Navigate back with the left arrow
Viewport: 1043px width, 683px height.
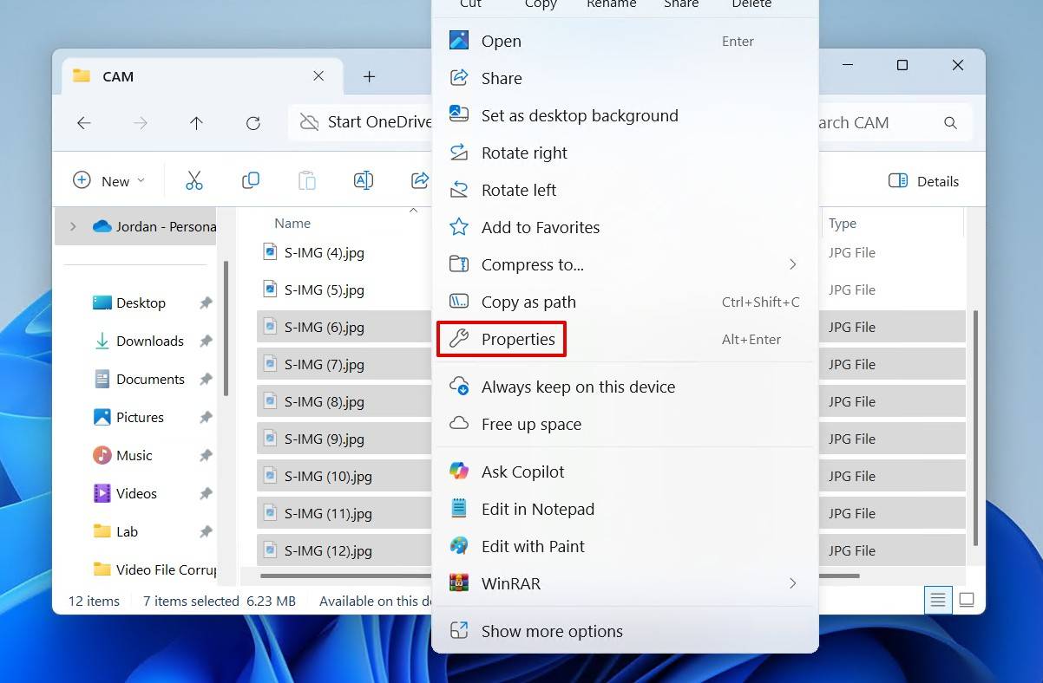[x=84, y=123]
